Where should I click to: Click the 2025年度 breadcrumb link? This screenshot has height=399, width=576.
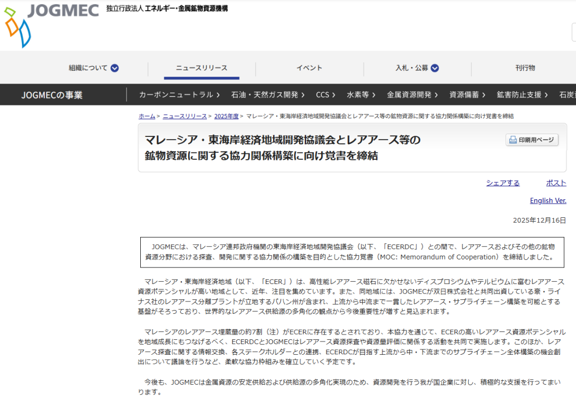tap(226, 116)
